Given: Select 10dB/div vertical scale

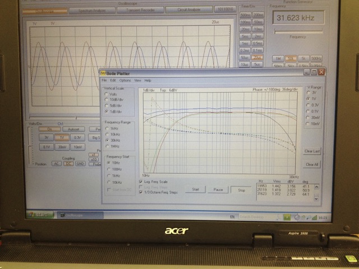Looking at the screenshot, I should pyautogui.click(x=114, y=100).
